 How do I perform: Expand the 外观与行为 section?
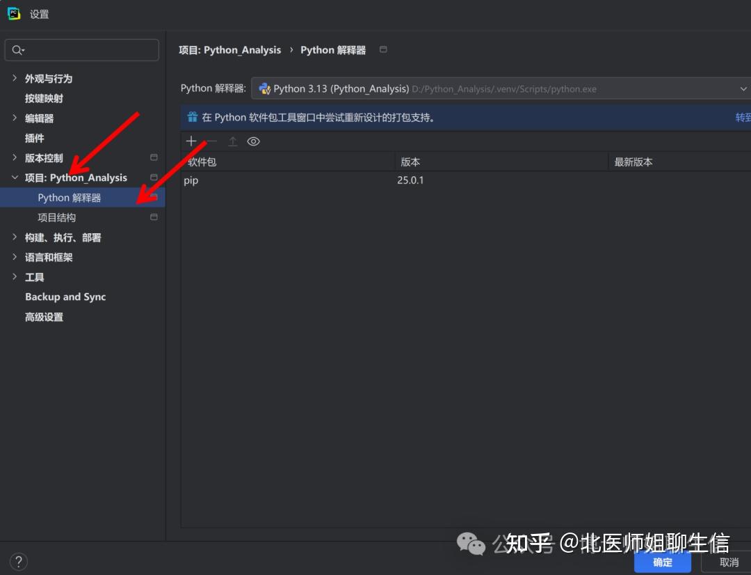[15, 79]
